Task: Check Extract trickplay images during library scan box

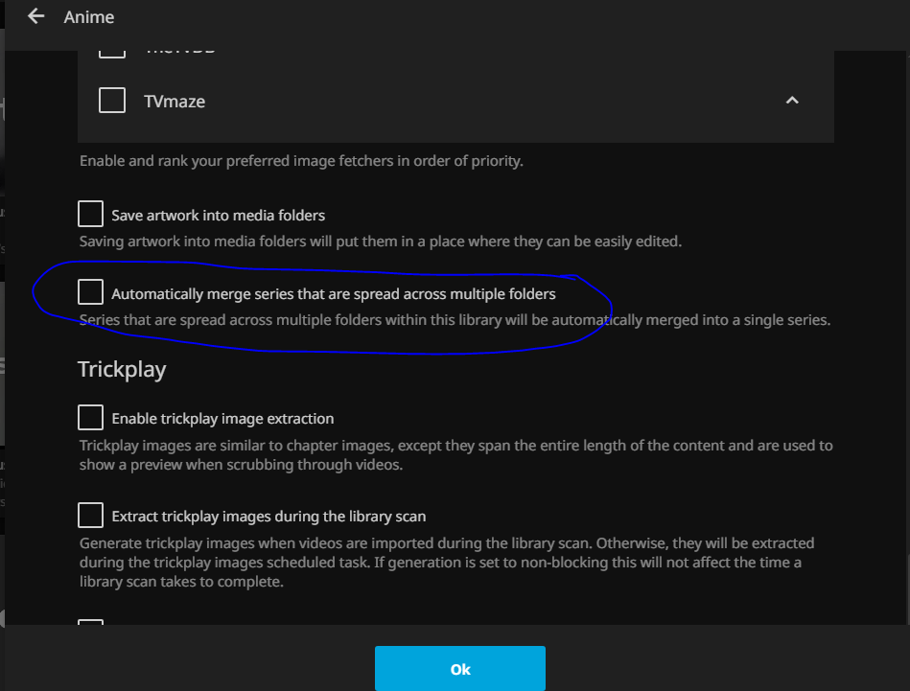Action: point(91,515)
